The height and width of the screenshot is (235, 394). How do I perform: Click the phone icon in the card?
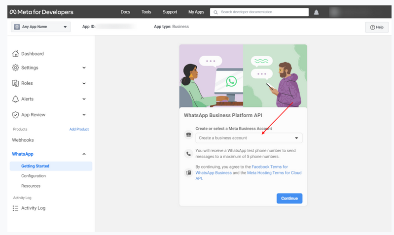(x=188, y=153)
